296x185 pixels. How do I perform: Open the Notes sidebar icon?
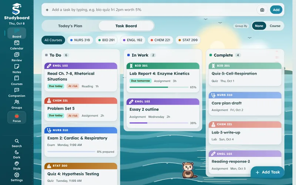[x=17, y=67]
